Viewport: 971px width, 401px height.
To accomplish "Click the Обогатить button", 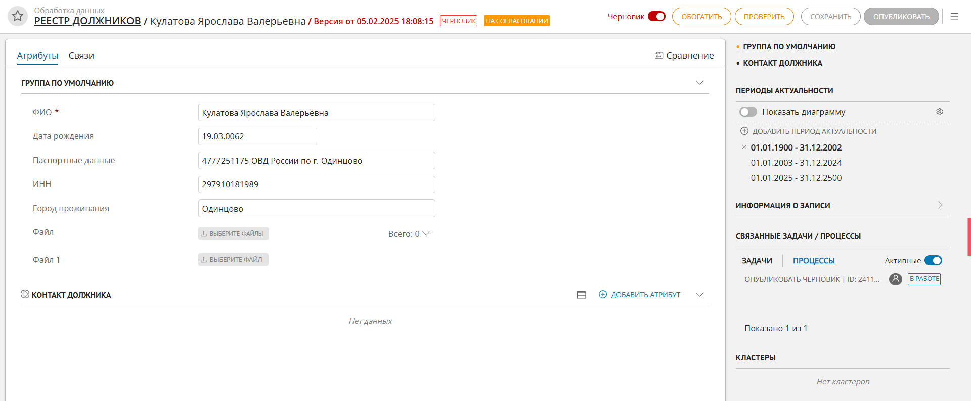I will 701,17.
